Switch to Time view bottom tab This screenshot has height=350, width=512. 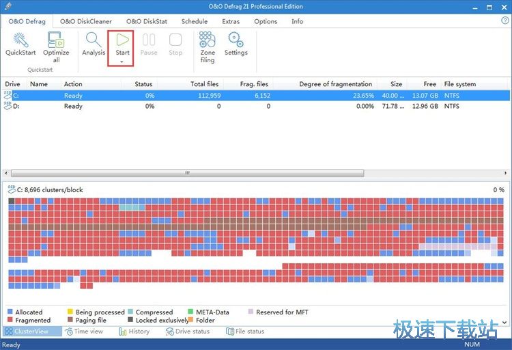click(x=84, y=332)
